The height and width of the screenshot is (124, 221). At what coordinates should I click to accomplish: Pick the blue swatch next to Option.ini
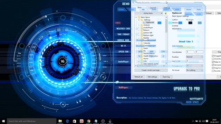pyautogui.click(x=160, y=23)
